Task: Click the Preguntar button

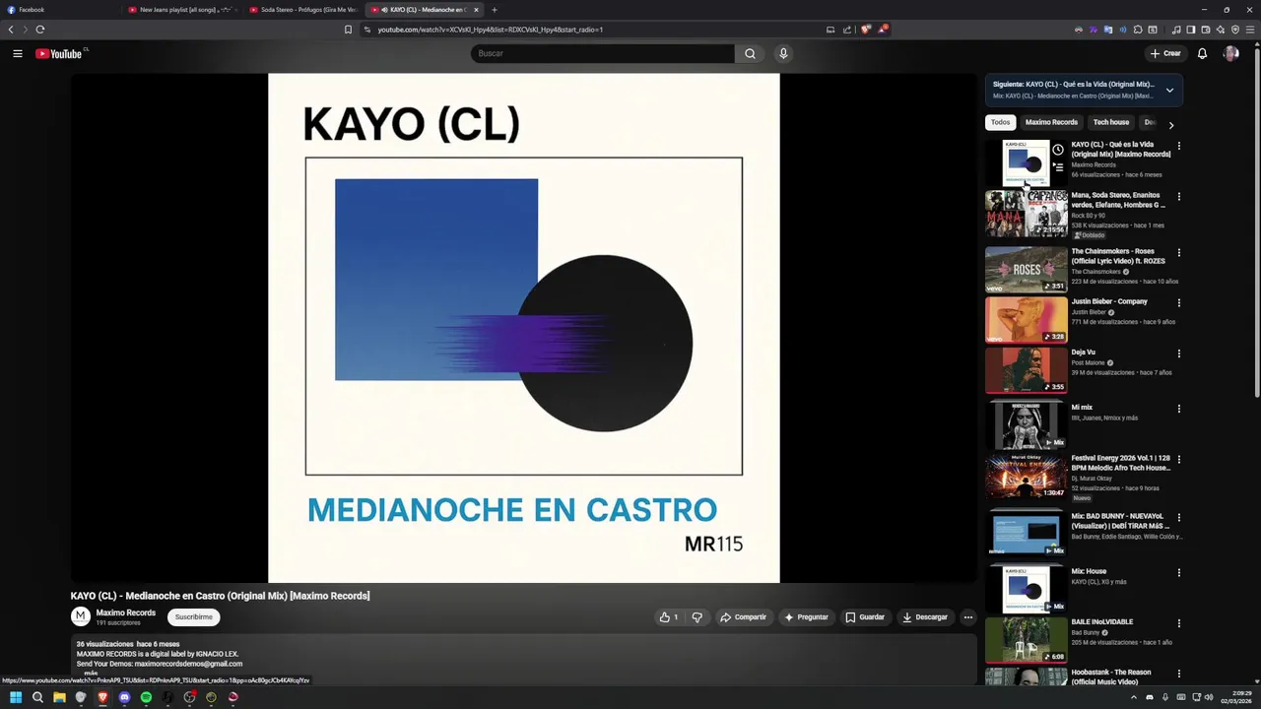Action: [806, 617]
